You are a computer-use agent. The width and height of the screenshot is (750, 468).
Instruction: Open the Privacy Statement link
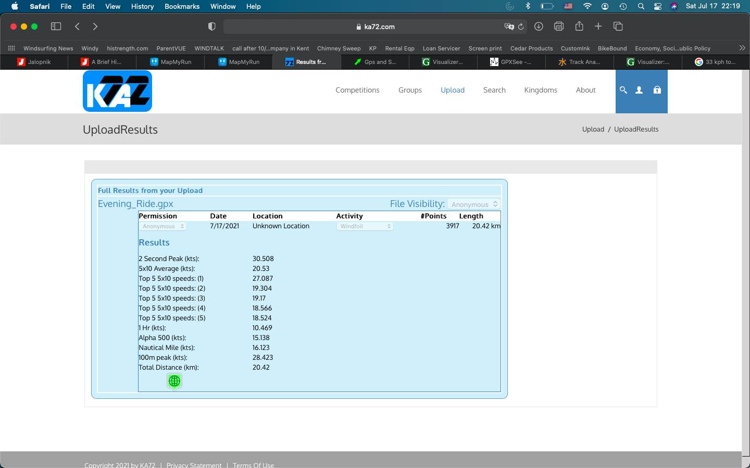pos(194,464)
